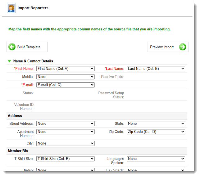Open the Zip Code column dropdown
Viewport: 200px width, 177px height.
[156, 132]
